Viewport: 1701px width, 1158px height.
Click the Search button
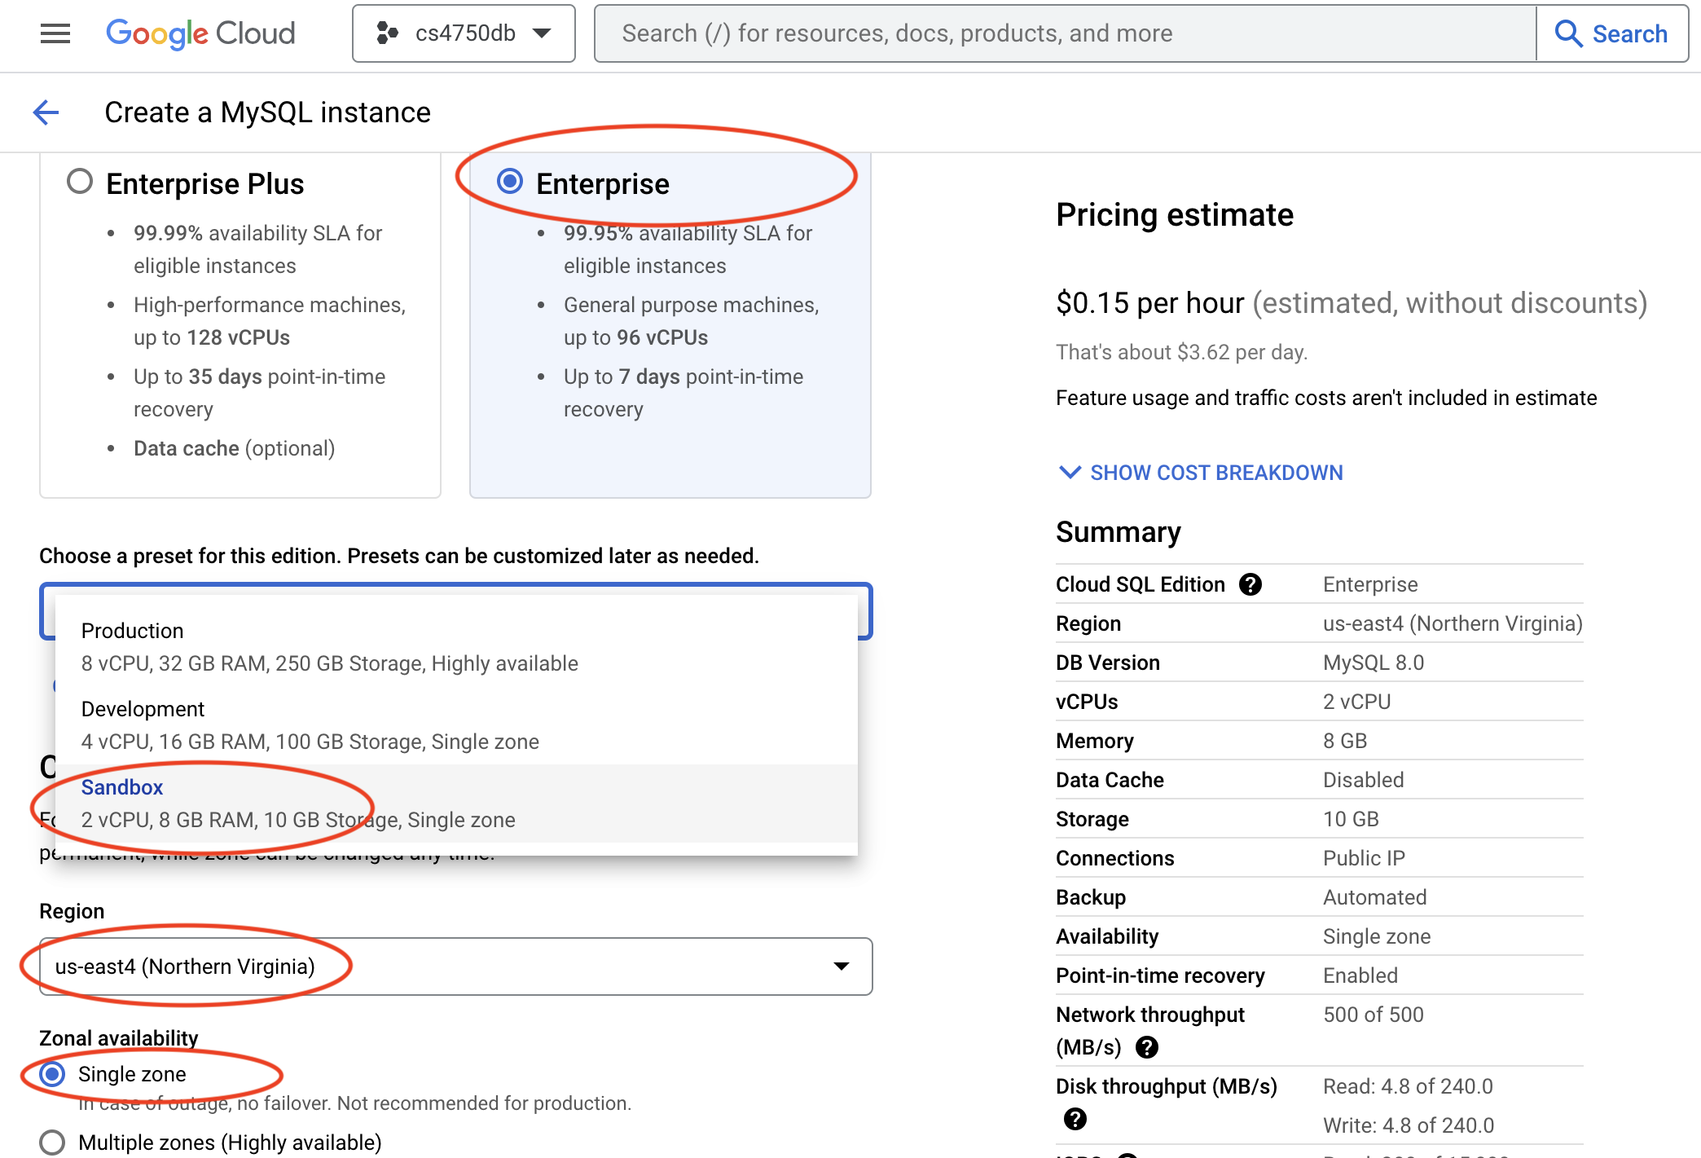pos(1612,33)
